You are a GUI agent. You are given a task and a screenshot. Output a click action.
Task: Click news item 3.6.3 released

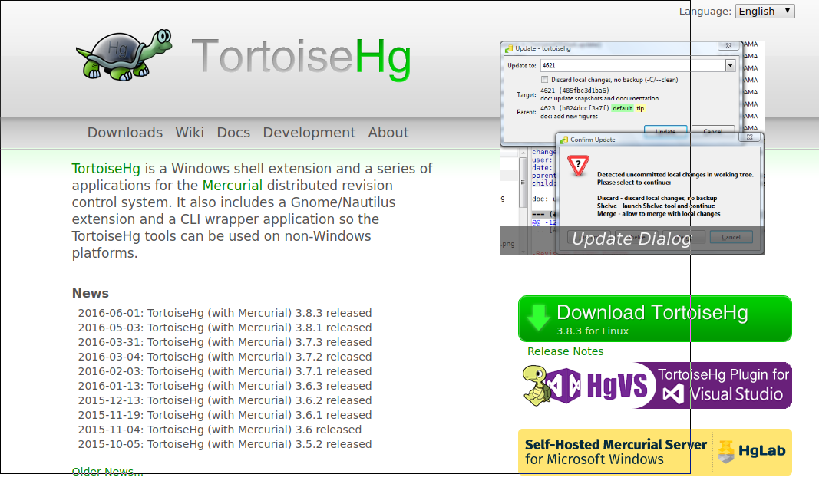tap(225, 386)
